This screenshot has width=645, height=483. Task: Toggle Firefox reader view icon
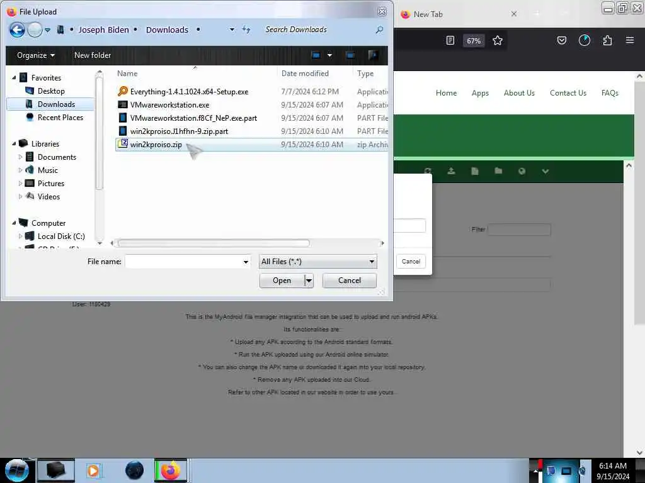(450, 40)
